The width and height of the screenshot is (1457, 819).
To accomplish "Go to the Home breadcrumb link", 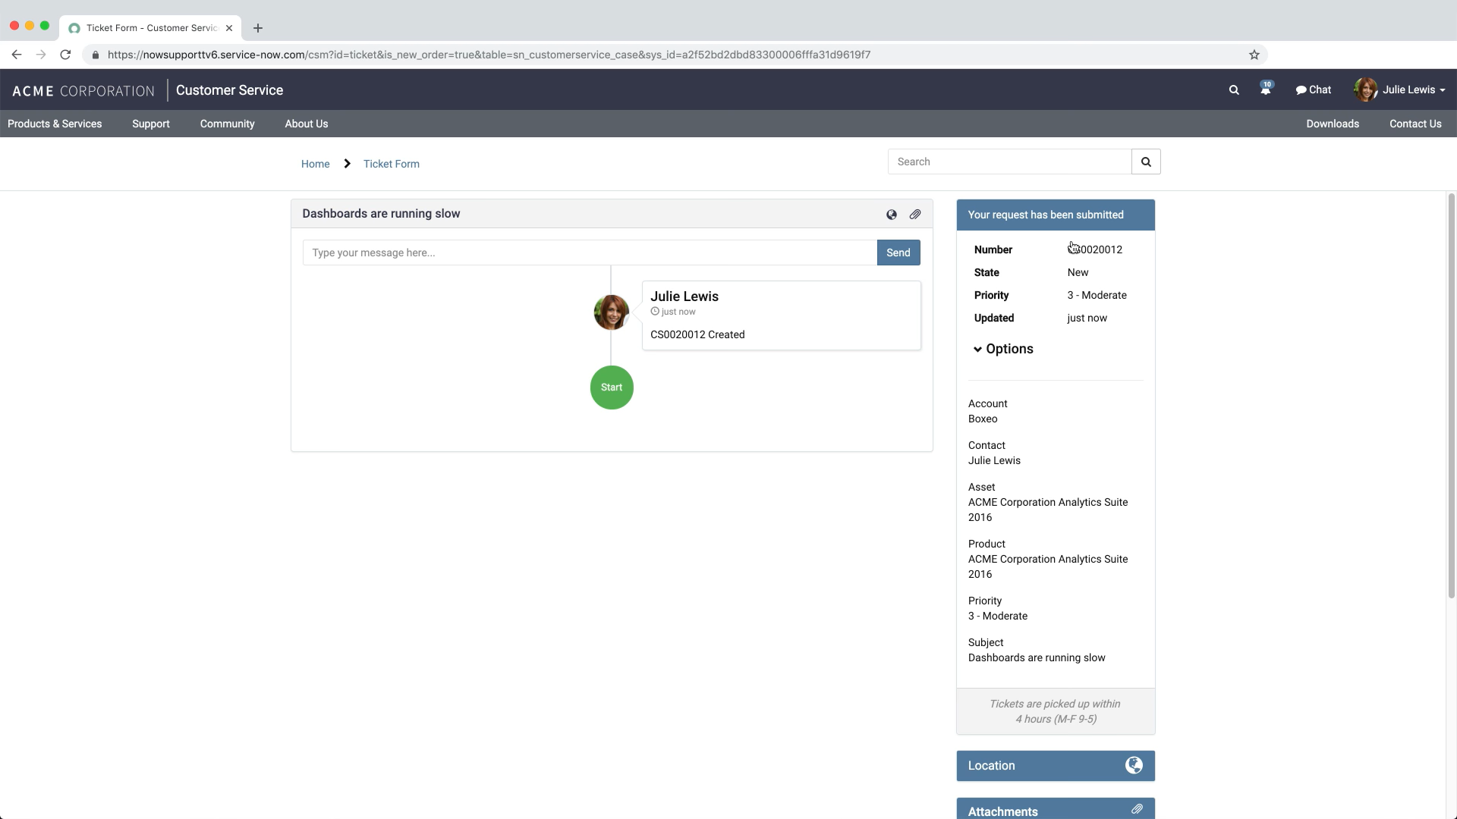I will tap(315, 164).
